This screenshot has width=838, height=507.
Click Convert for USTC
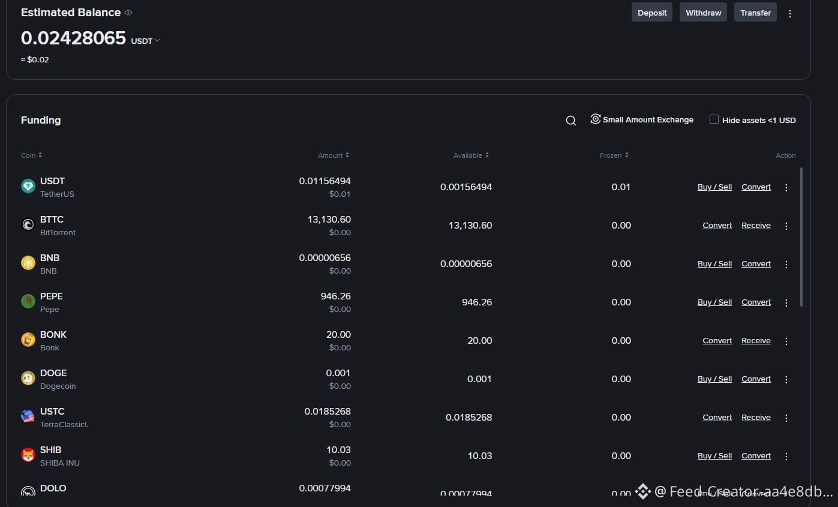[717, 418]
